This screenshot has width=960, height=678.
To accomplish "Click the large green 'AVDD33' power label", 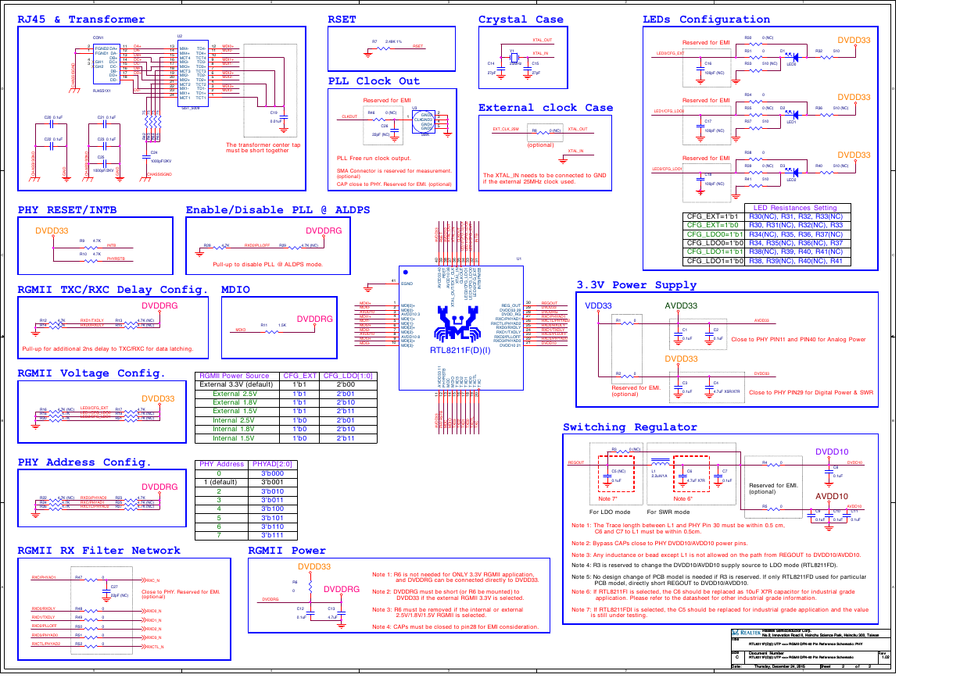I will pos(681,305).
